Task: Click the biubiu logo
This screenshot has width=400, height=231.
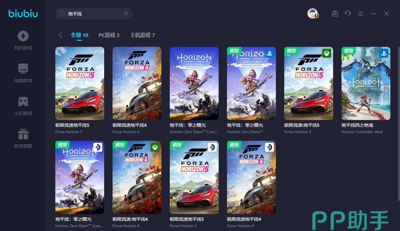Action: pos(23,13)
